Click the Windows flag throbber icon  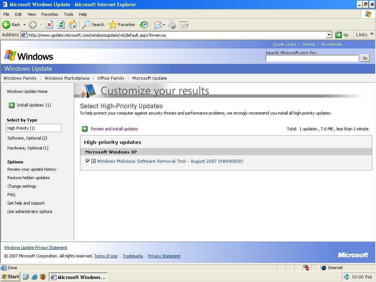(368, 14)
